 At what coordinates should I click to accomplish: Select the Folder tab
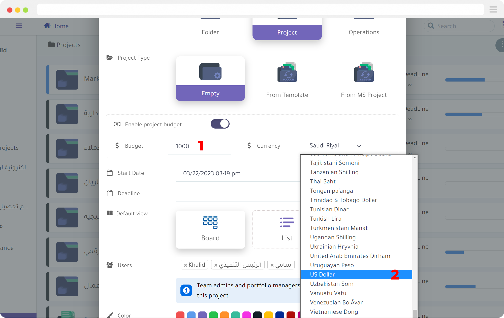[210, 32]
